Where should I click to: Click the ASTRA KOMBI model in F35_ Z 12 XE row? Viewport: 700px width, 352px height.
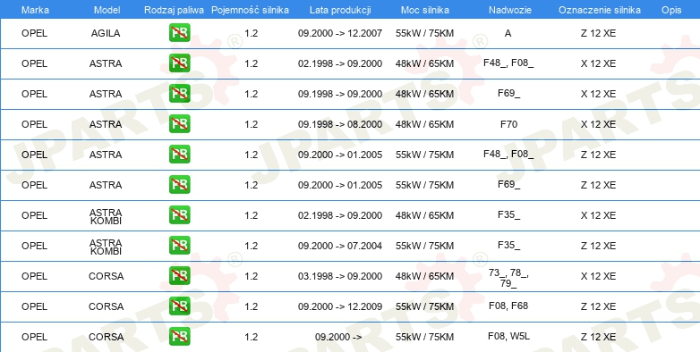click(106, 247)
